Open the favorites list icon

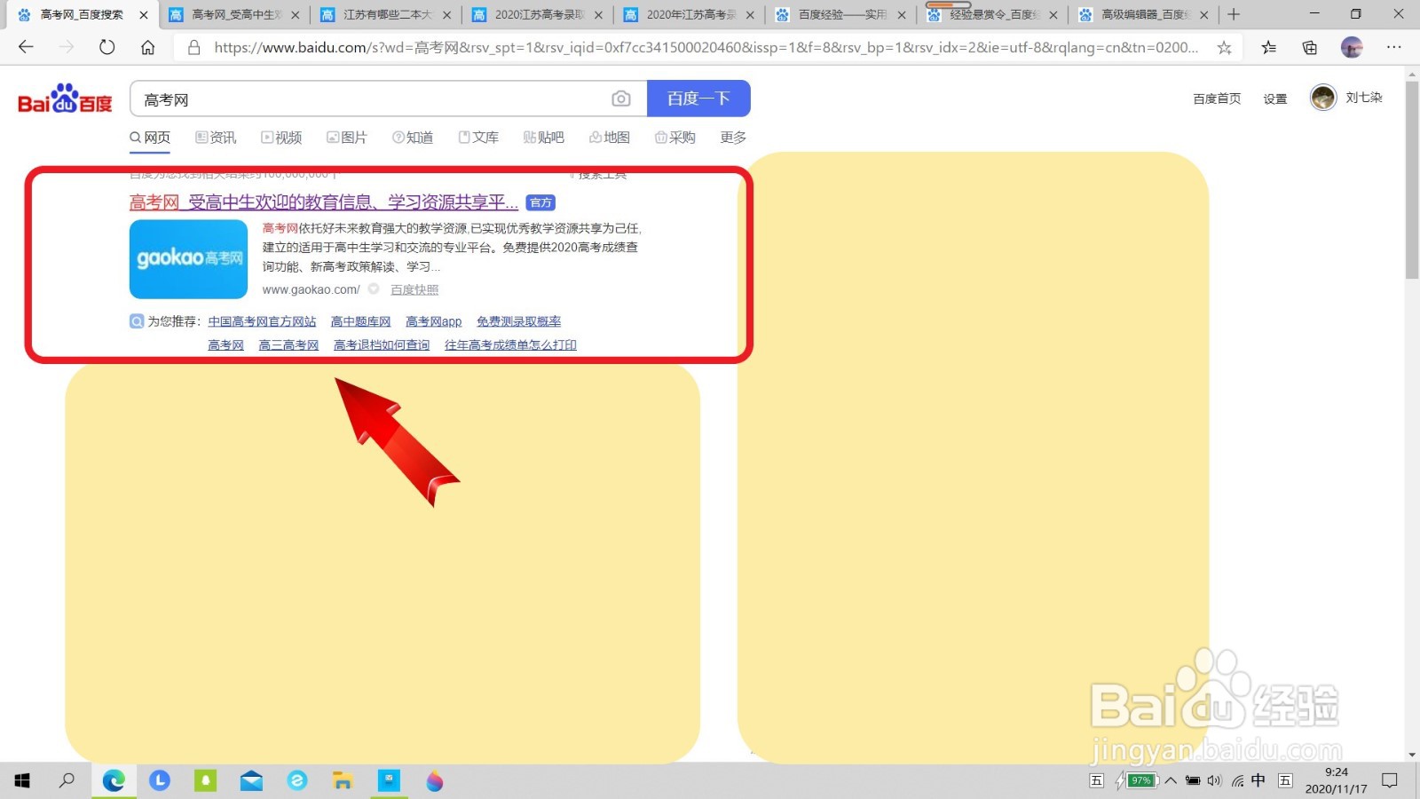[x=1268, y=48]
